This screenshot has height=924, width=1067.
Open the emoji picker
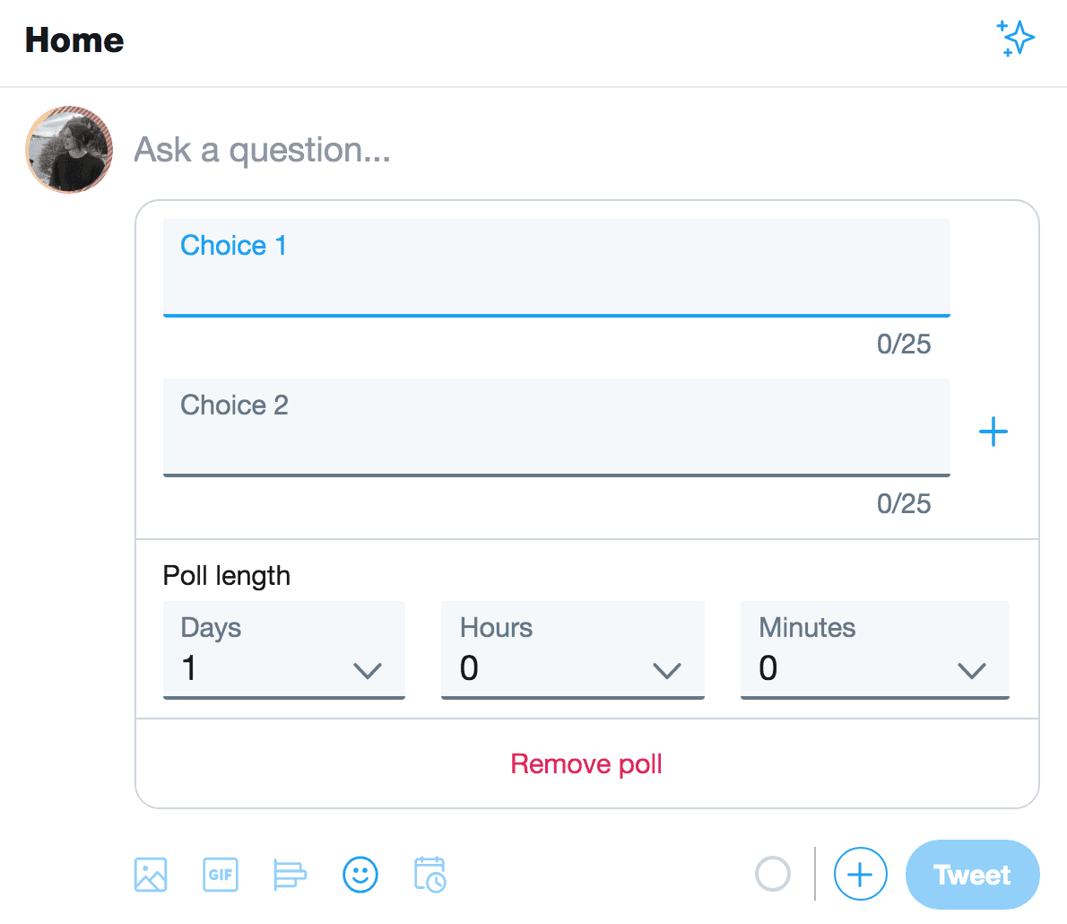tap(360, 874)
